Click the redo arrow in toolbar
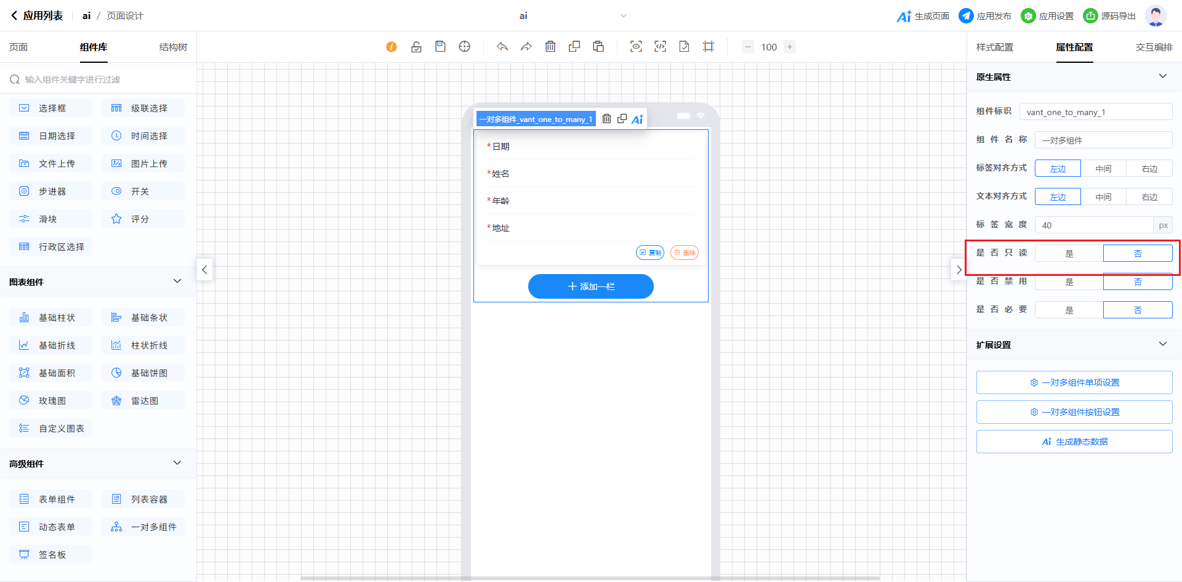The height and width of the screenshot is (582, 1182). tap(526, 47)
